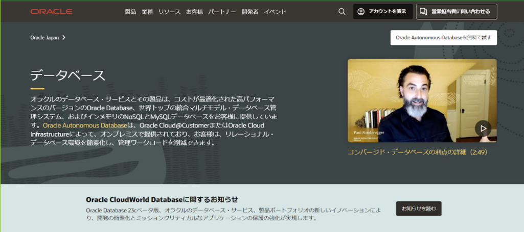Open the お客様 menu

(194, 12)
